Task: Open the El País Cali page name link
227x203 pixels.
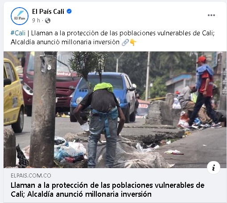Action: [48, 12]
